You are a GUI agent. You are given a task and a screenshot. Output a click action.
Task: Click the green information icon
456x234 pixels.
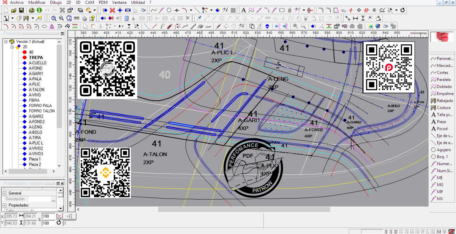[39, 10]
